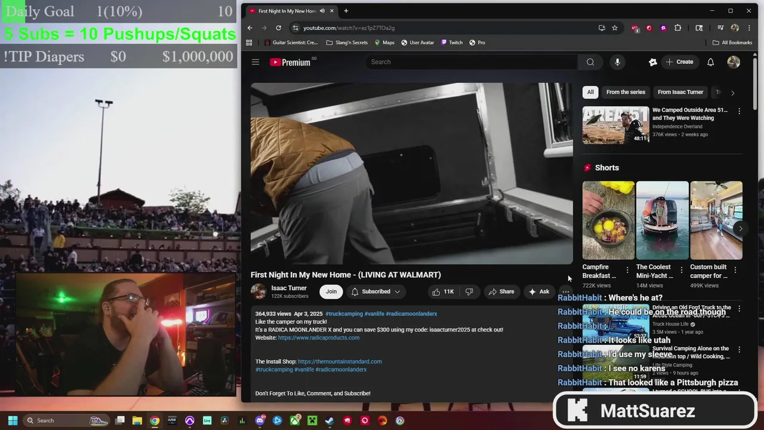This screenshot has height=430, width=764.
Task: Open YouTube notifications bell
Action: [710, 62]
